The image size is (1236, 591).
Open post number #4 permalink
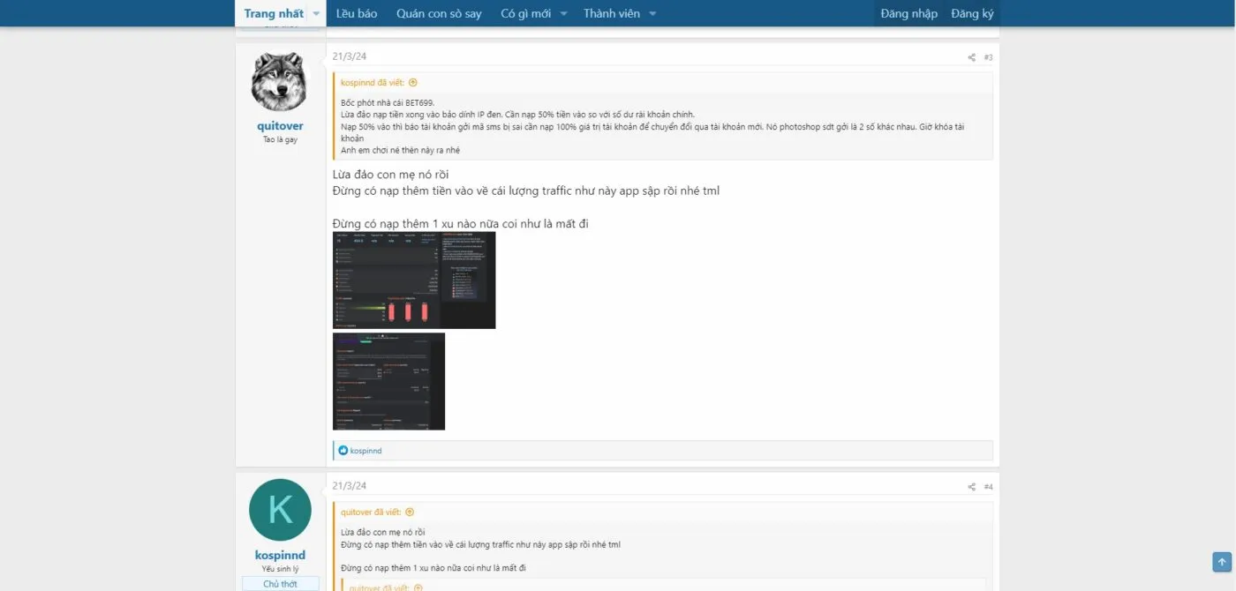click(988, 487)
